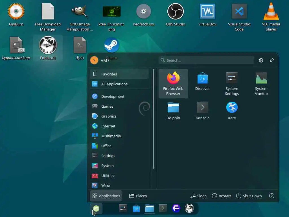Click the Linux Mint launcher taskbar button
289x217 pixels.
point(96,209)
